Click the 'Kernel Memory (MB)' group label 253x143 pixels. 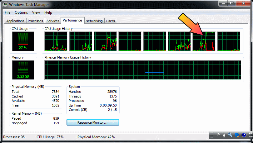pyautogui.click(x=27, y=114)
